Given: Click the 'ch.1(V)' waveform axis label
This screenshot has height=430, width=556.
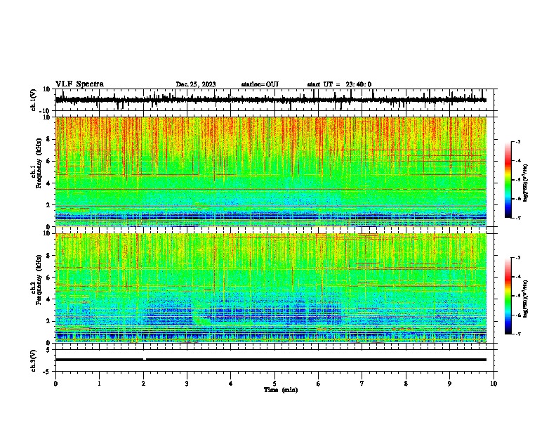Looking at the screenshot, I should pyautogui.click(x=34, y=100).
